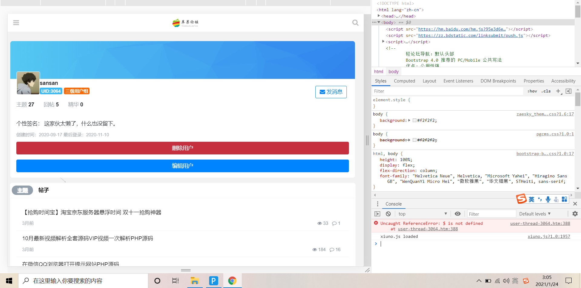581x288 pixels.
Task: Click the #f2f2f2 swatch in zaesky_theme rule
Action: coord(415,120)
